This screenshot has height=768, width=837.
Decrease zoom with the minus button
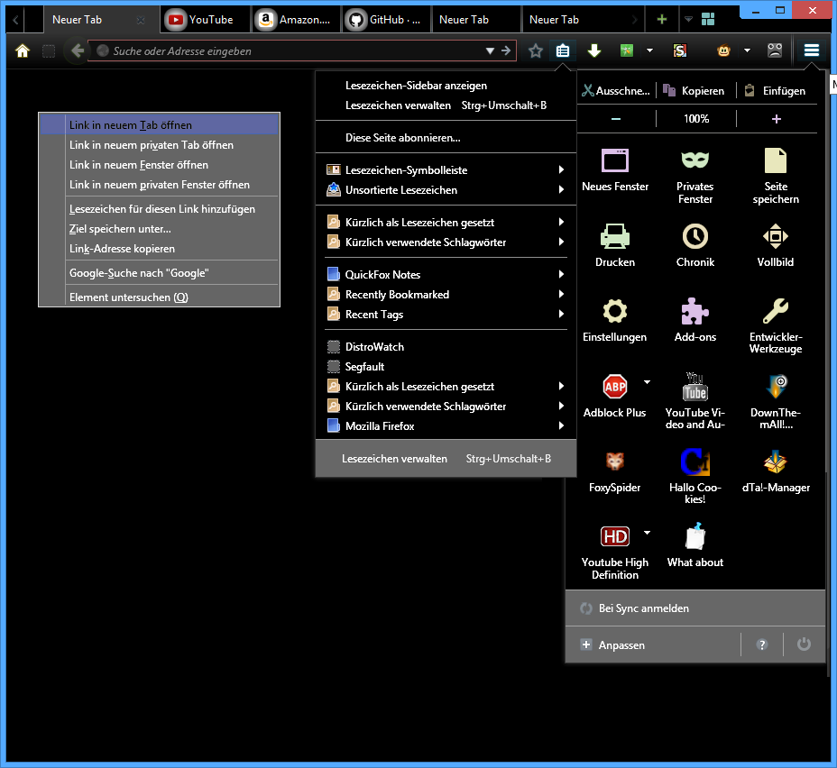[x=616, y=119]
